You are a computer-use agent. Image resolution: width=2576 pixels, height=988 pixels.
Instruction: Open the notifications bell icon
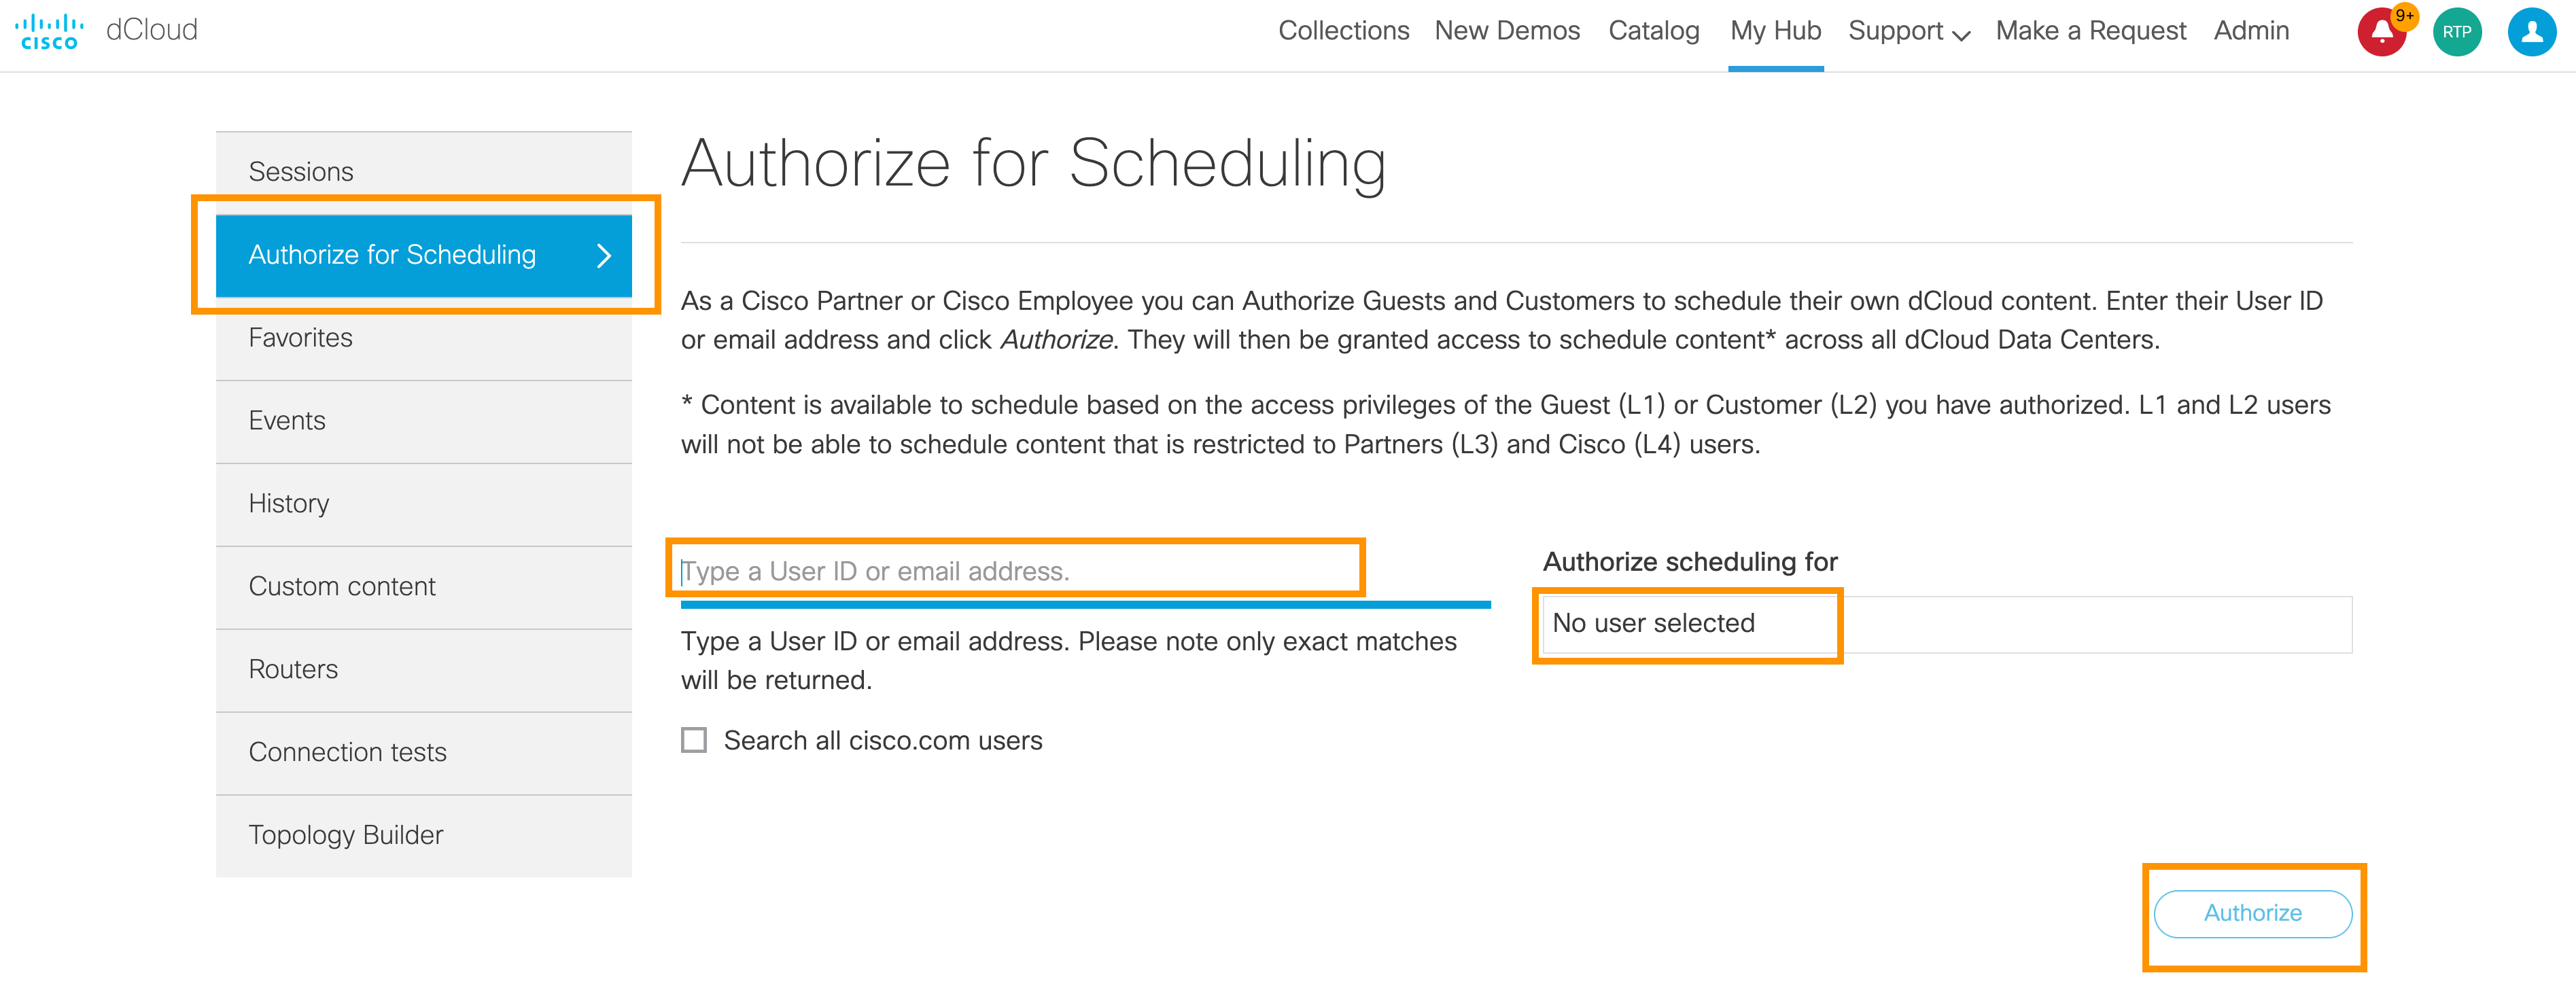[2381, 32]
